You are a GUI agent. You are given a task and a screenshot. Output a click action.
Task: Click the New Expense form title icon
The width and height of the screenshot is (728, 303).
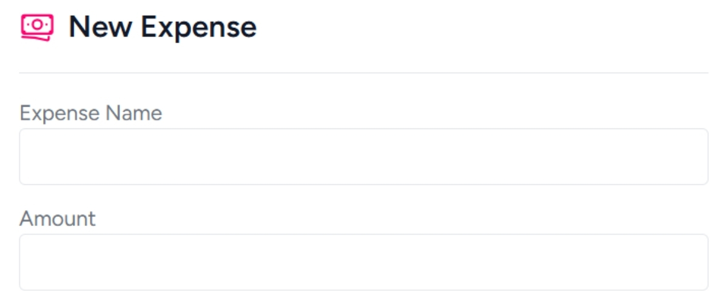[37, 27]
